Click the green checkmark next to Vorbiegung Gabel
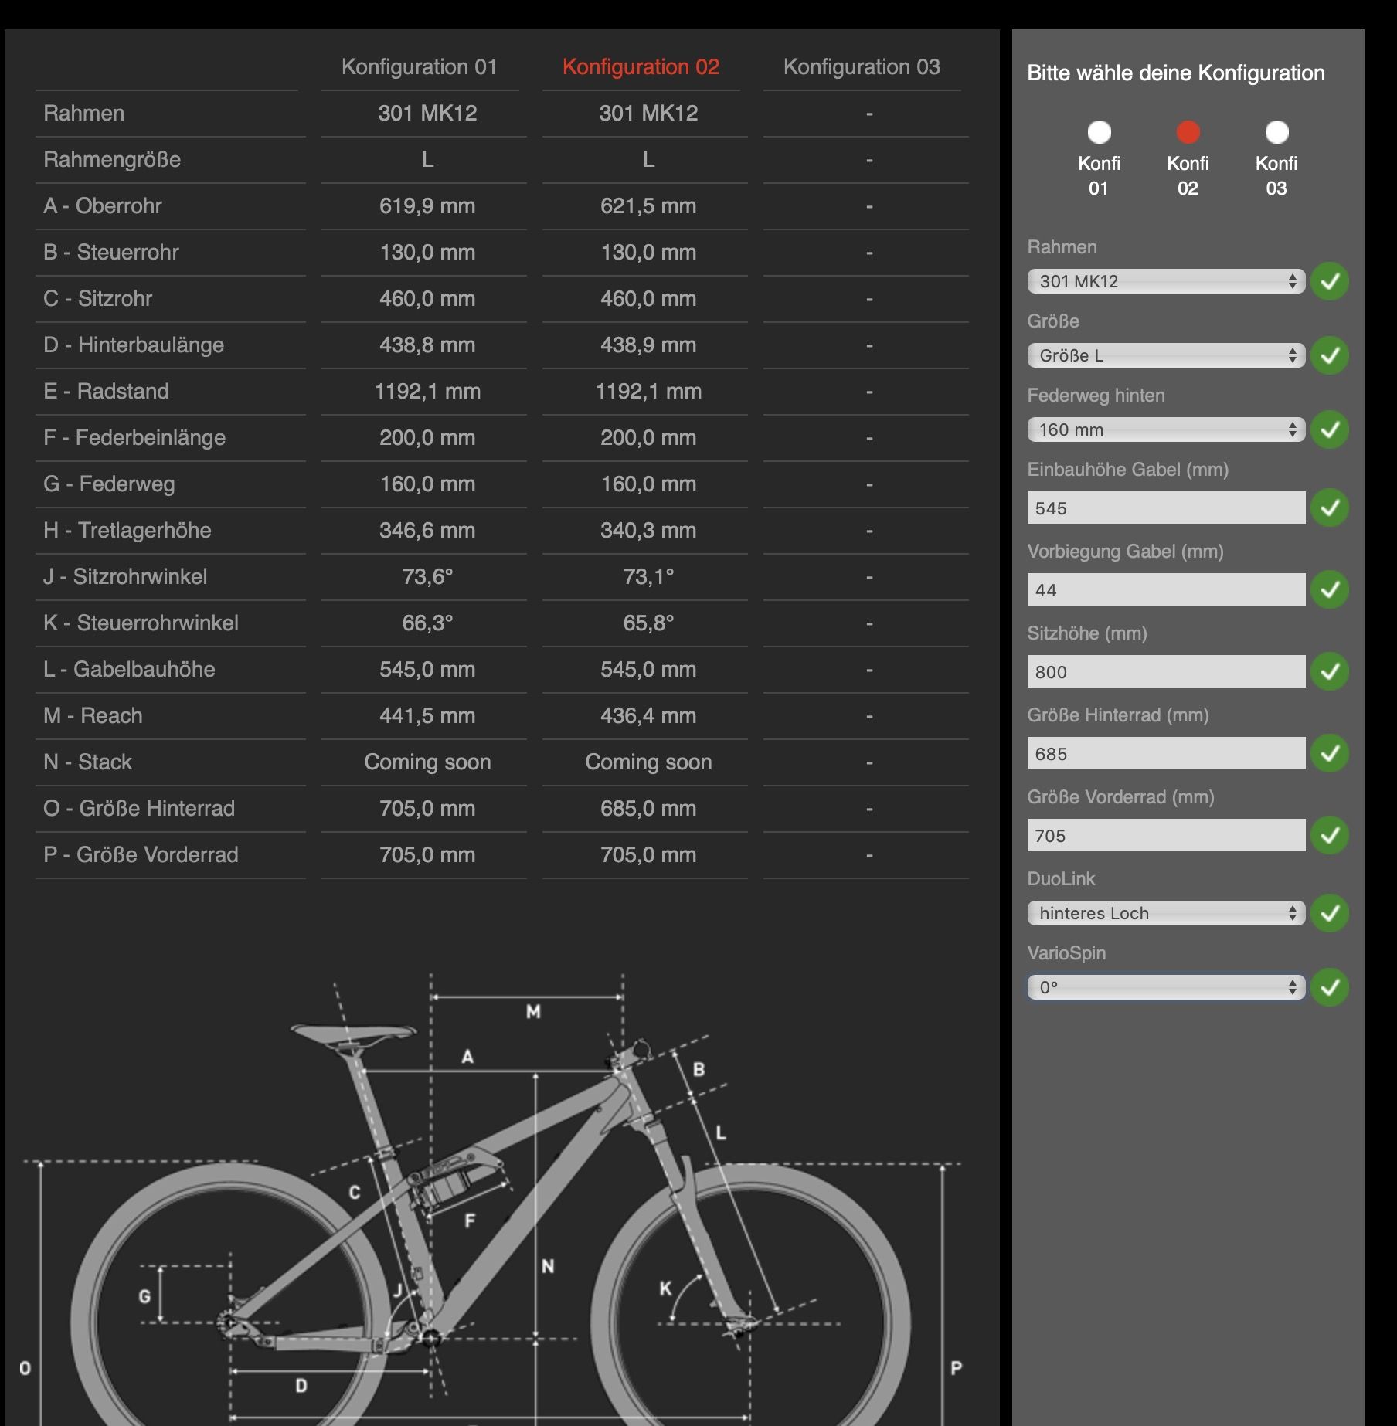 pos(1330,589)
